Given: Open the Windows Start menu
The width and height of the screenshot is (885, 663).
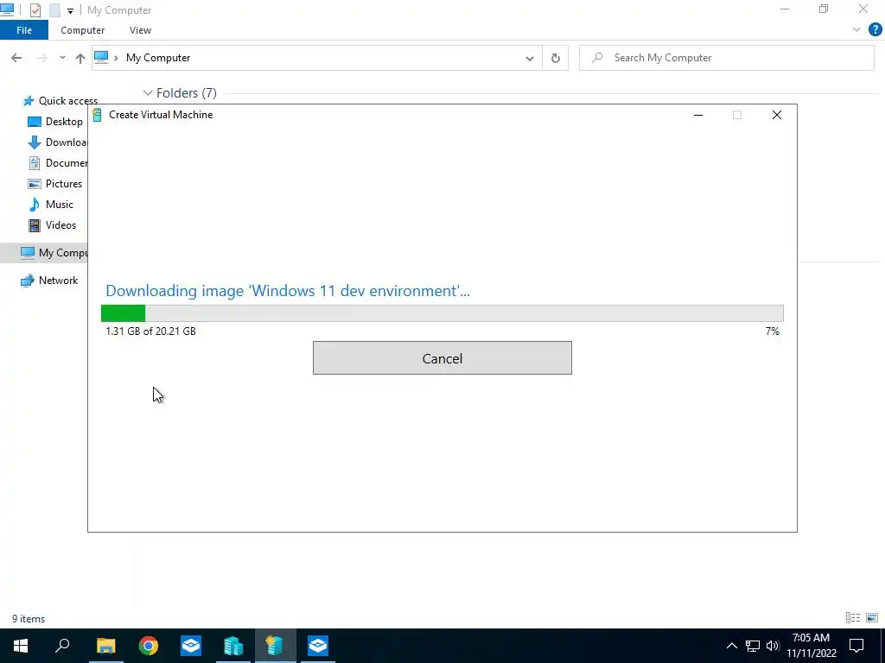Looking at the screenshot, I should [21, 646].
